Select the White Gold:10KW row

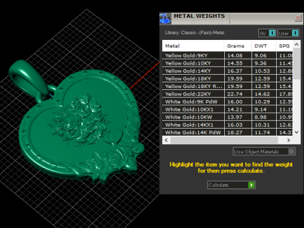[x=227, y=117]
